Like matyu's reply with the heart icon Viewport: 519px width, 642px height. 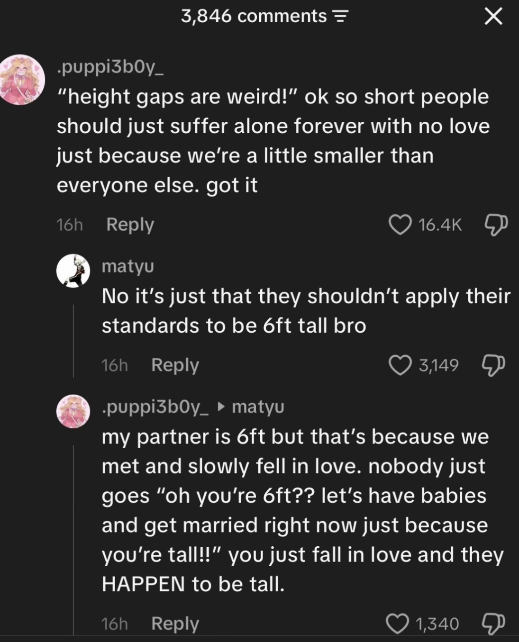click(400, 365)
